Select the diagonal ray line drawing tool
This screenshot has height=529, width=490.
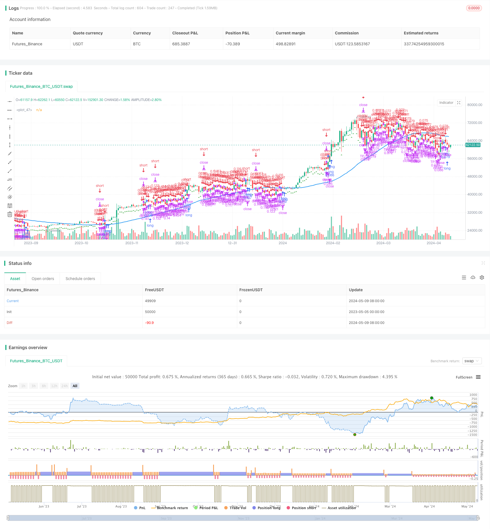click(10, 162)
